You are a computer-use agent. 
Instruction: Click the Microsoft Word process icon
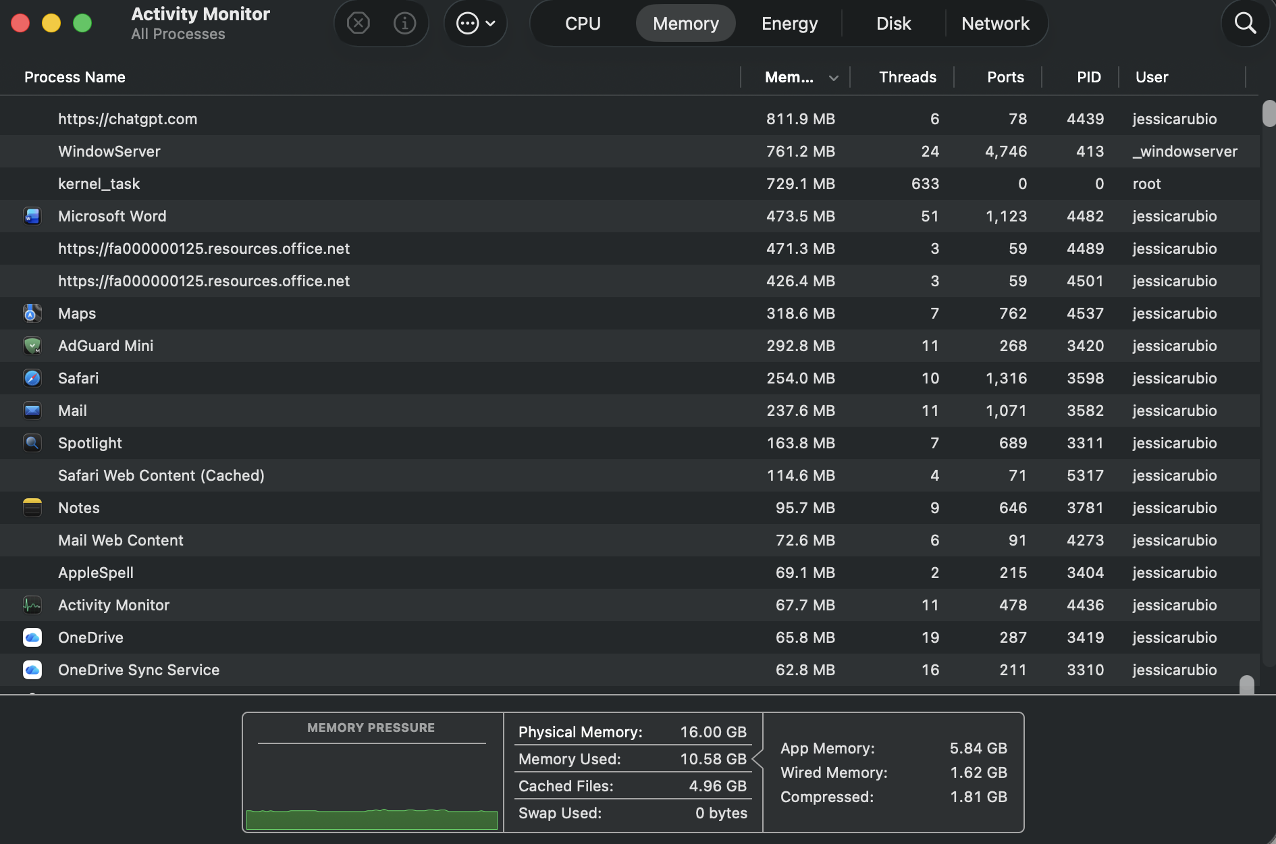pos(32,216)
